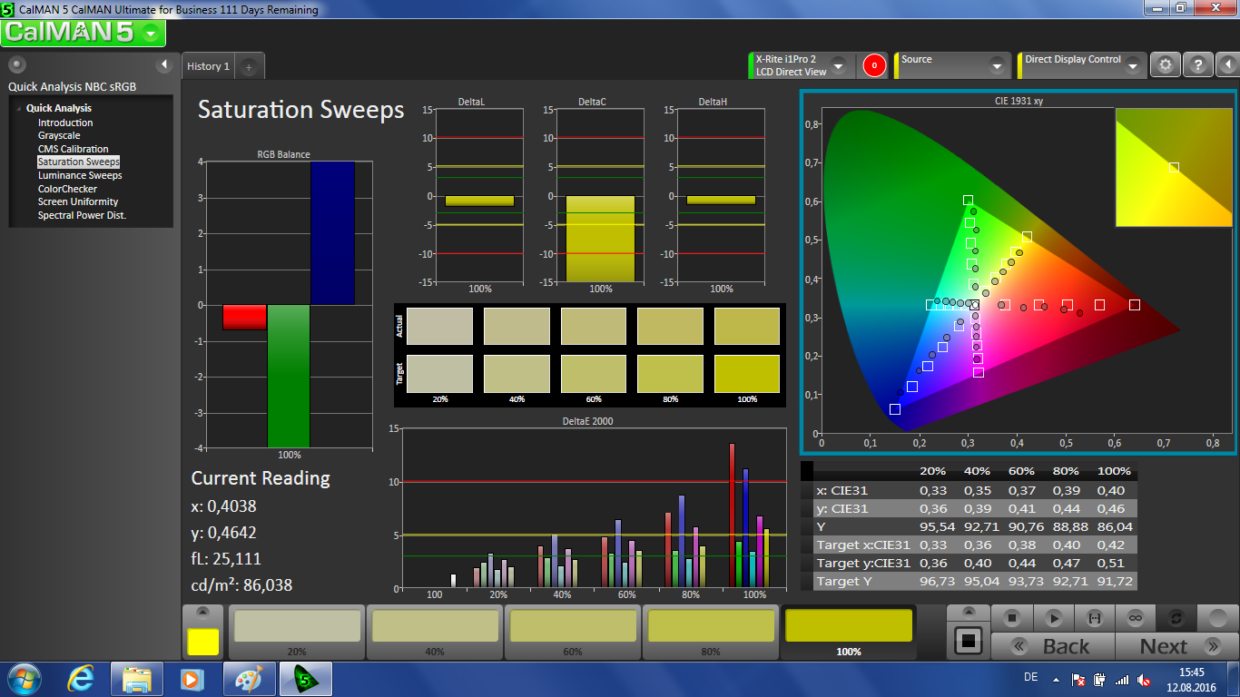Add a new history tab with plus
Viewport: 1240px width, 697px height.
tap(250, 66)
